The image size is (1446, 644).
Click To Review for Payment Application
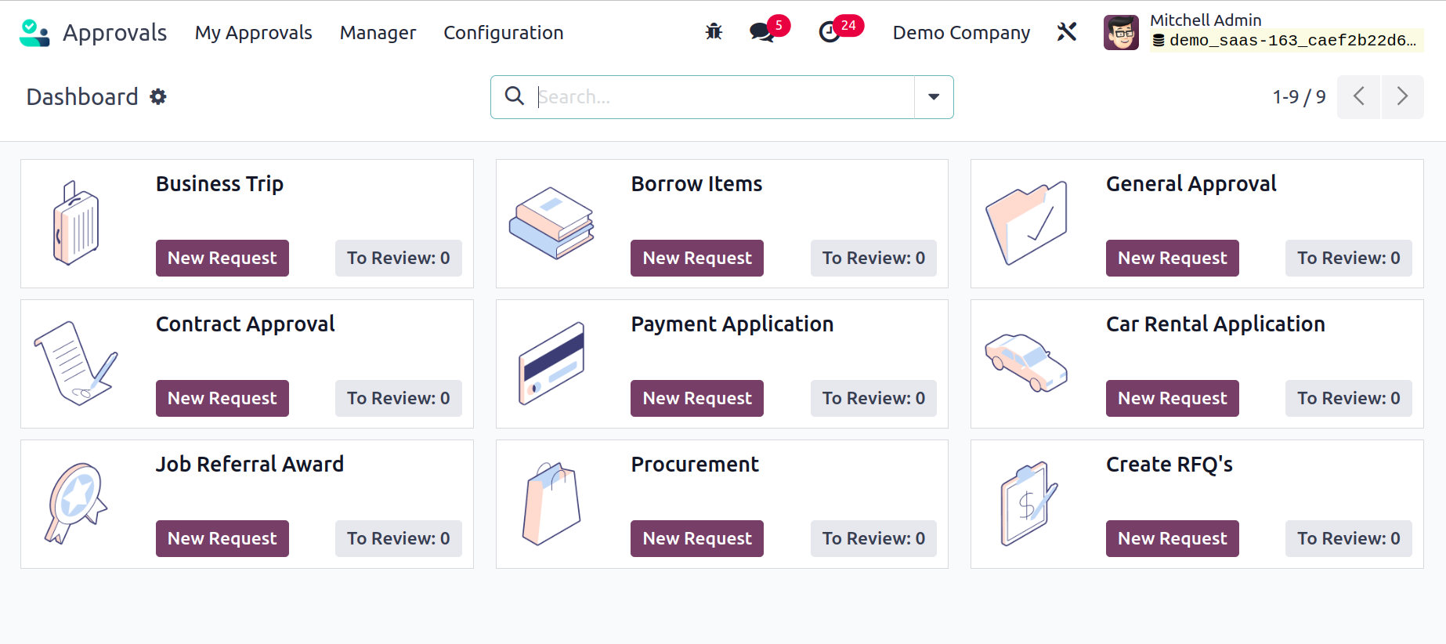873,398
